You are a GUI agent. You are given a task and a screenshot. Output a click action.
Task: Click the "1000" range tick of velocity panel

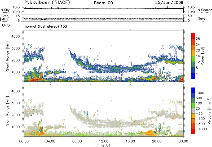pyautogui.click(x=15, y=127)
